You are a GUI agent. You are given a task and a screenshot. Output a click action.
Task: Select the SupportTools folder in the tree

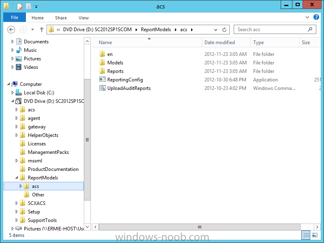(x=42, y=220)
